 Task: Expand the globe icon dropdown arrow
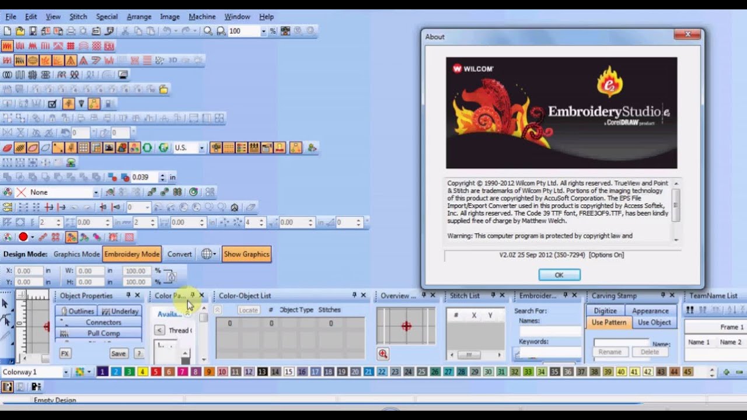(215, 254)
